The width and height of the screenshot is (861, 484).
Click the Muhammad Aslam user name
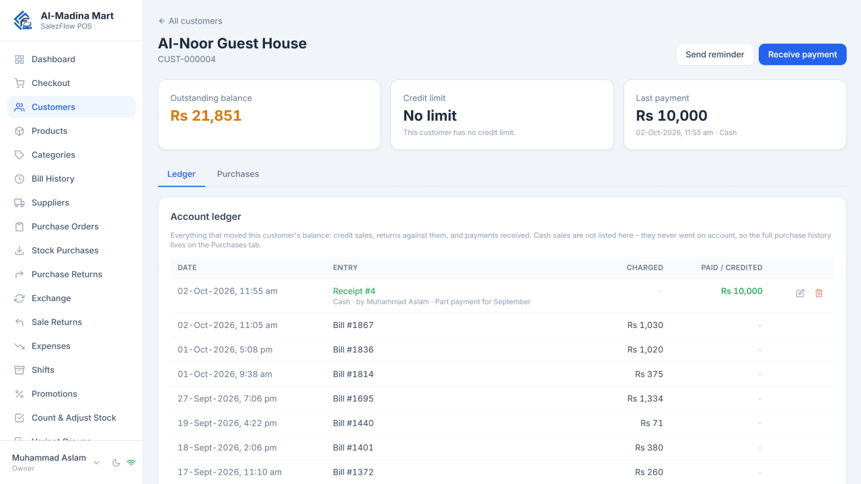coord(49,458)
